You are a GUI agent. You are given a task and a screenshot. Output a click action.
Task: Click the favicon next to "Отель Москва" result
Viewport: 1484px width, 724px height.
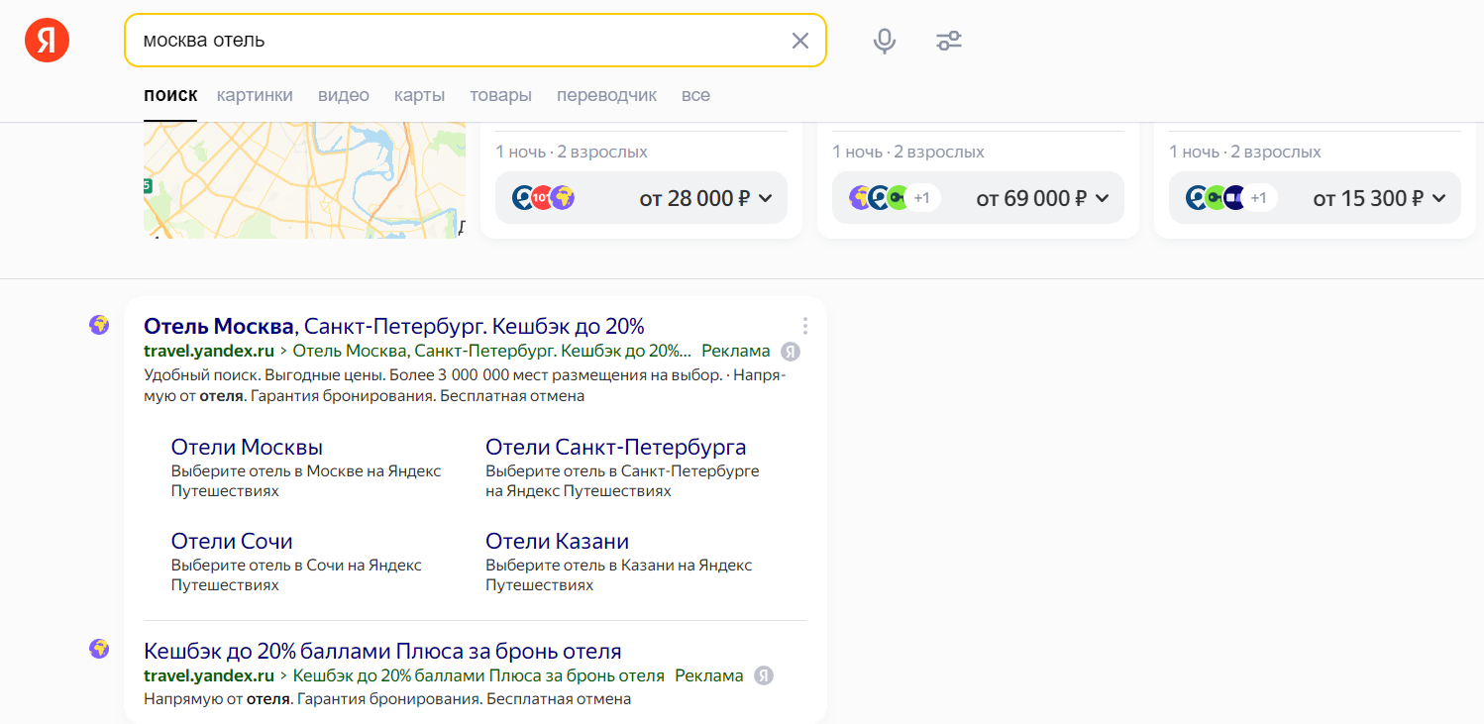[x=99, y=325]
